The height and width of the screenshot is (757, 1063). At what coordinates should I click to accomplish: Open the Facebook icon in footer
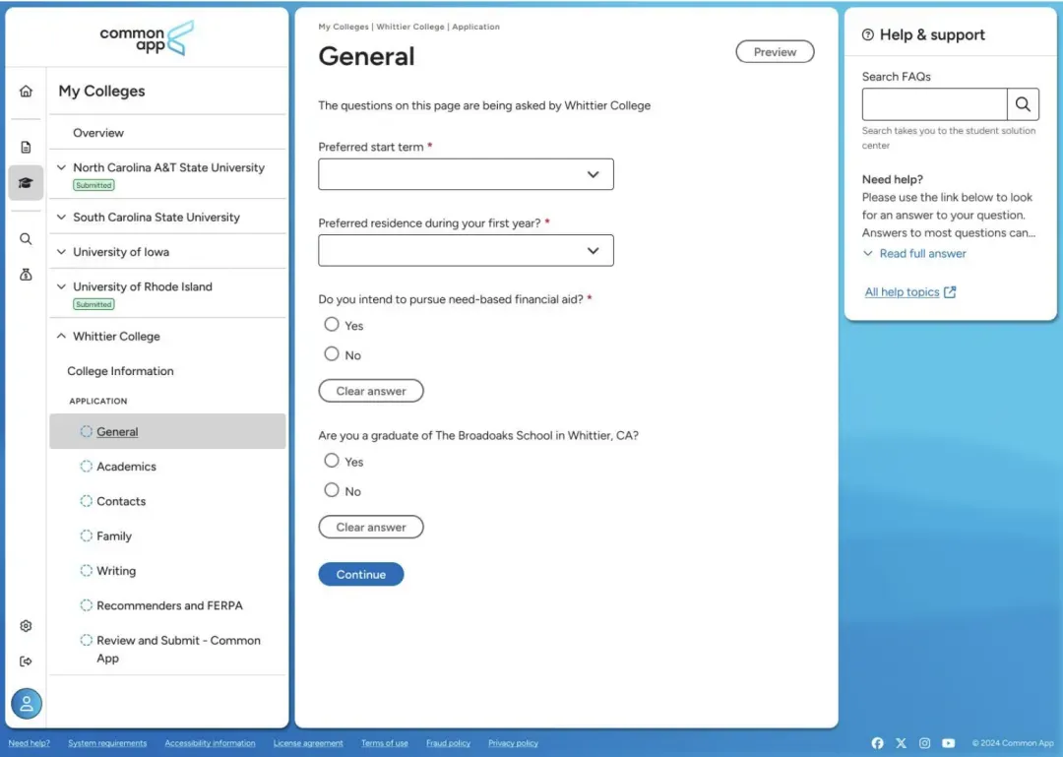[x=877, y=743]
